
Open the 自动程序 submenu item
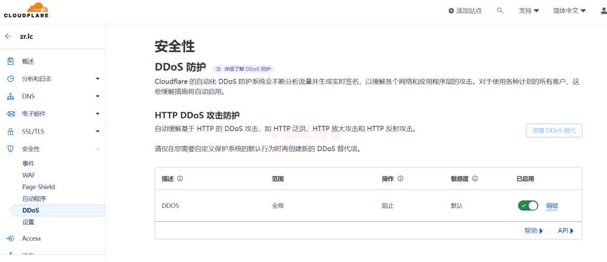tap(34, 199)
